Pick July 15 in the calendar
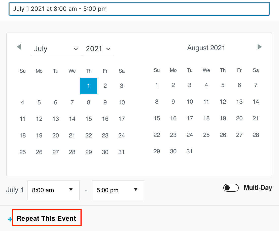 coord(89,119)
